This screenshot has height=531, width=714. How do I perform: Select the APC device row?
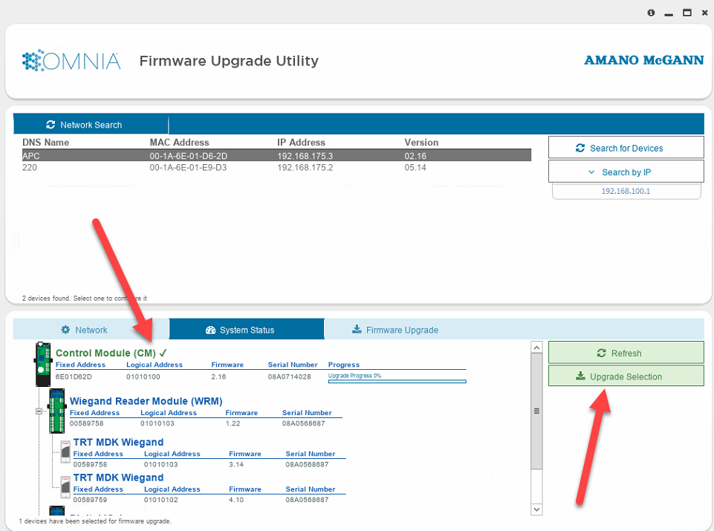(x=276, y=156)
